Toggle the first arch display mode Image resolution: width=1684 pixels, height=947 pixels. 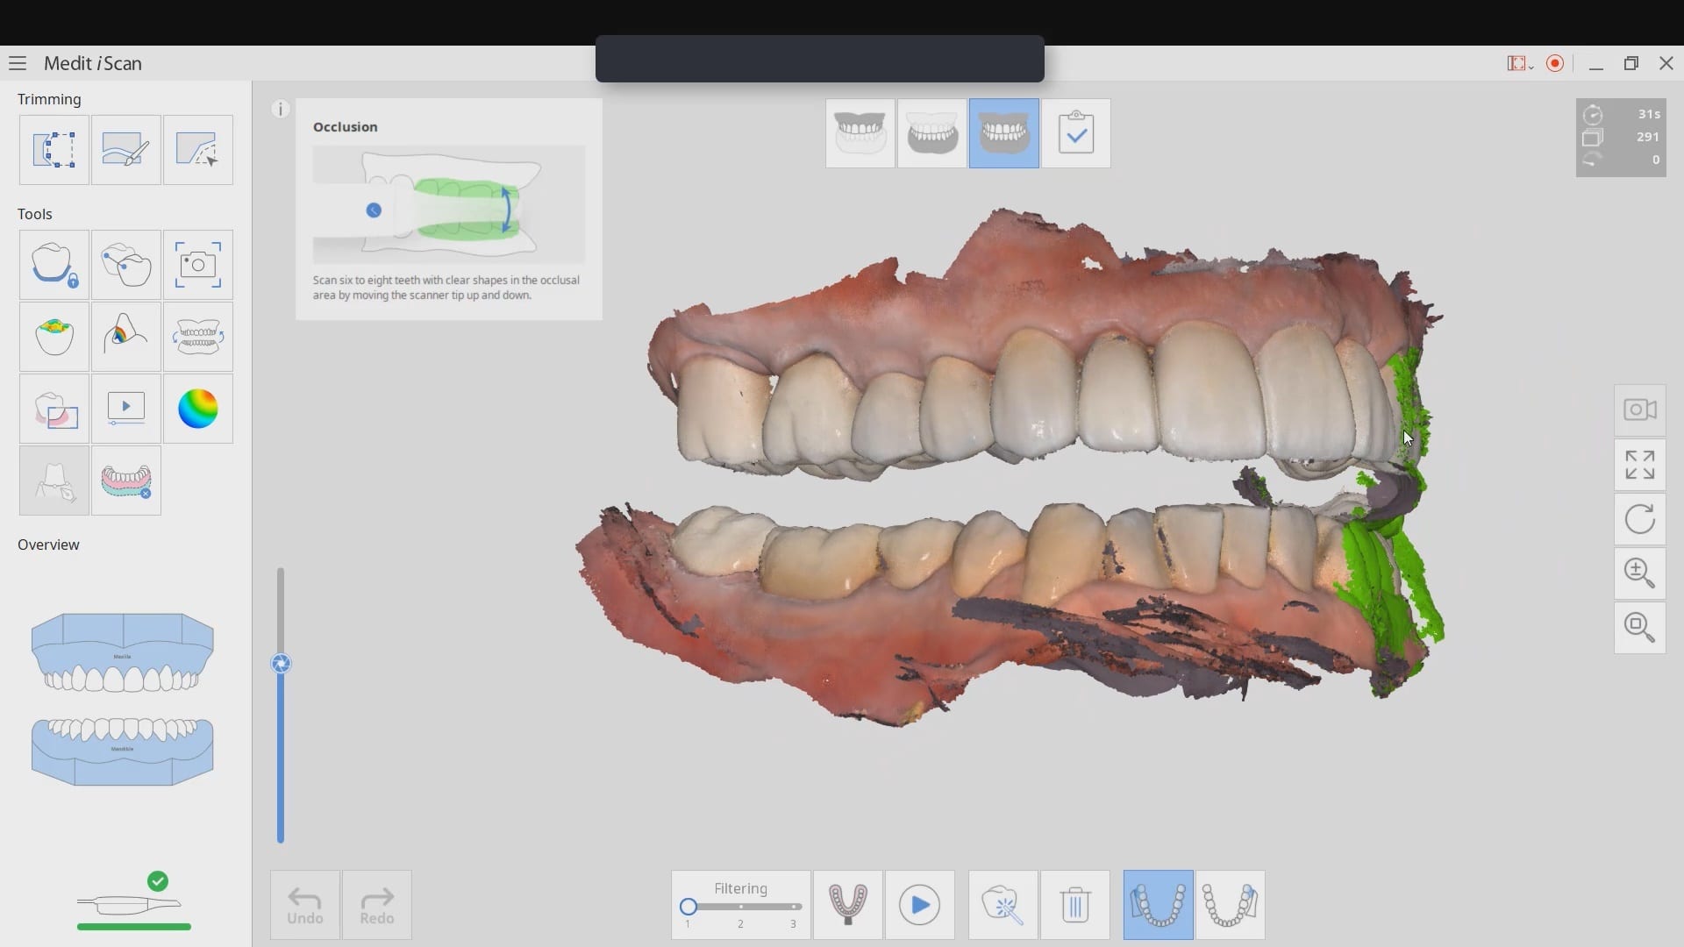[x=1158, y=905]
